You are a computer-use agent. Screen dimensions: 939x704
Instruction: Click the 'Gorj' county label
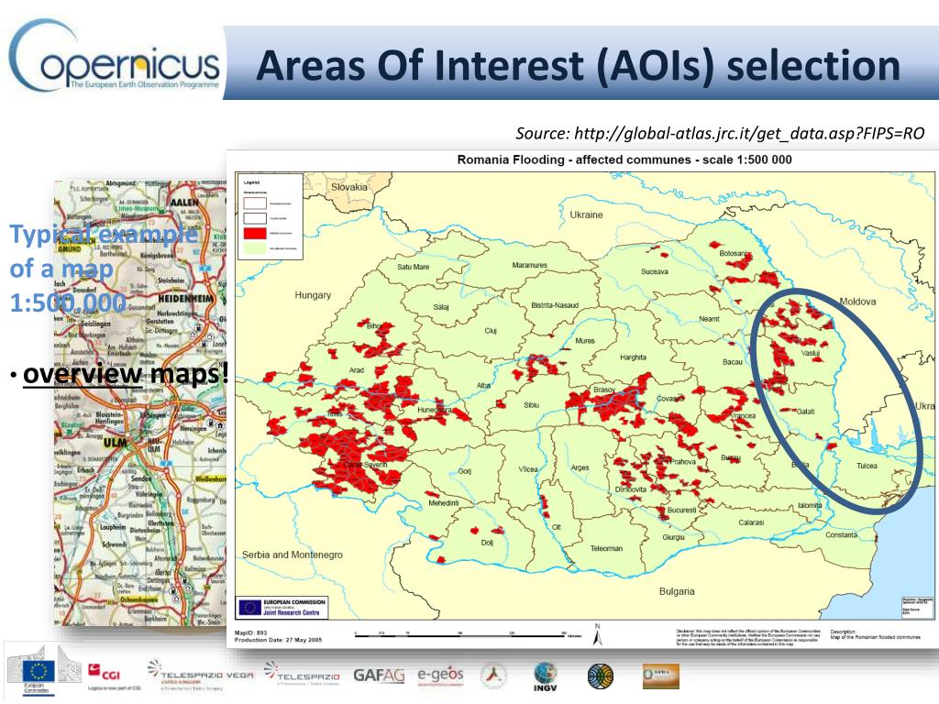[x=464, y=472]
